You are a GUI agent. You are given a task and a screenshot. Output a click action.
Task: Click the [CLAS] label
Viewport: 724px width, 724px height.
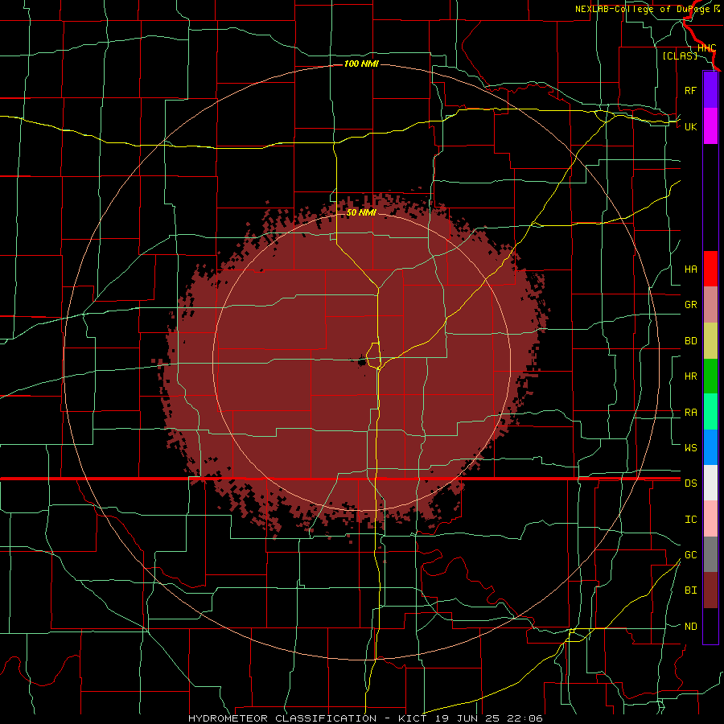(x=680, y=56)
